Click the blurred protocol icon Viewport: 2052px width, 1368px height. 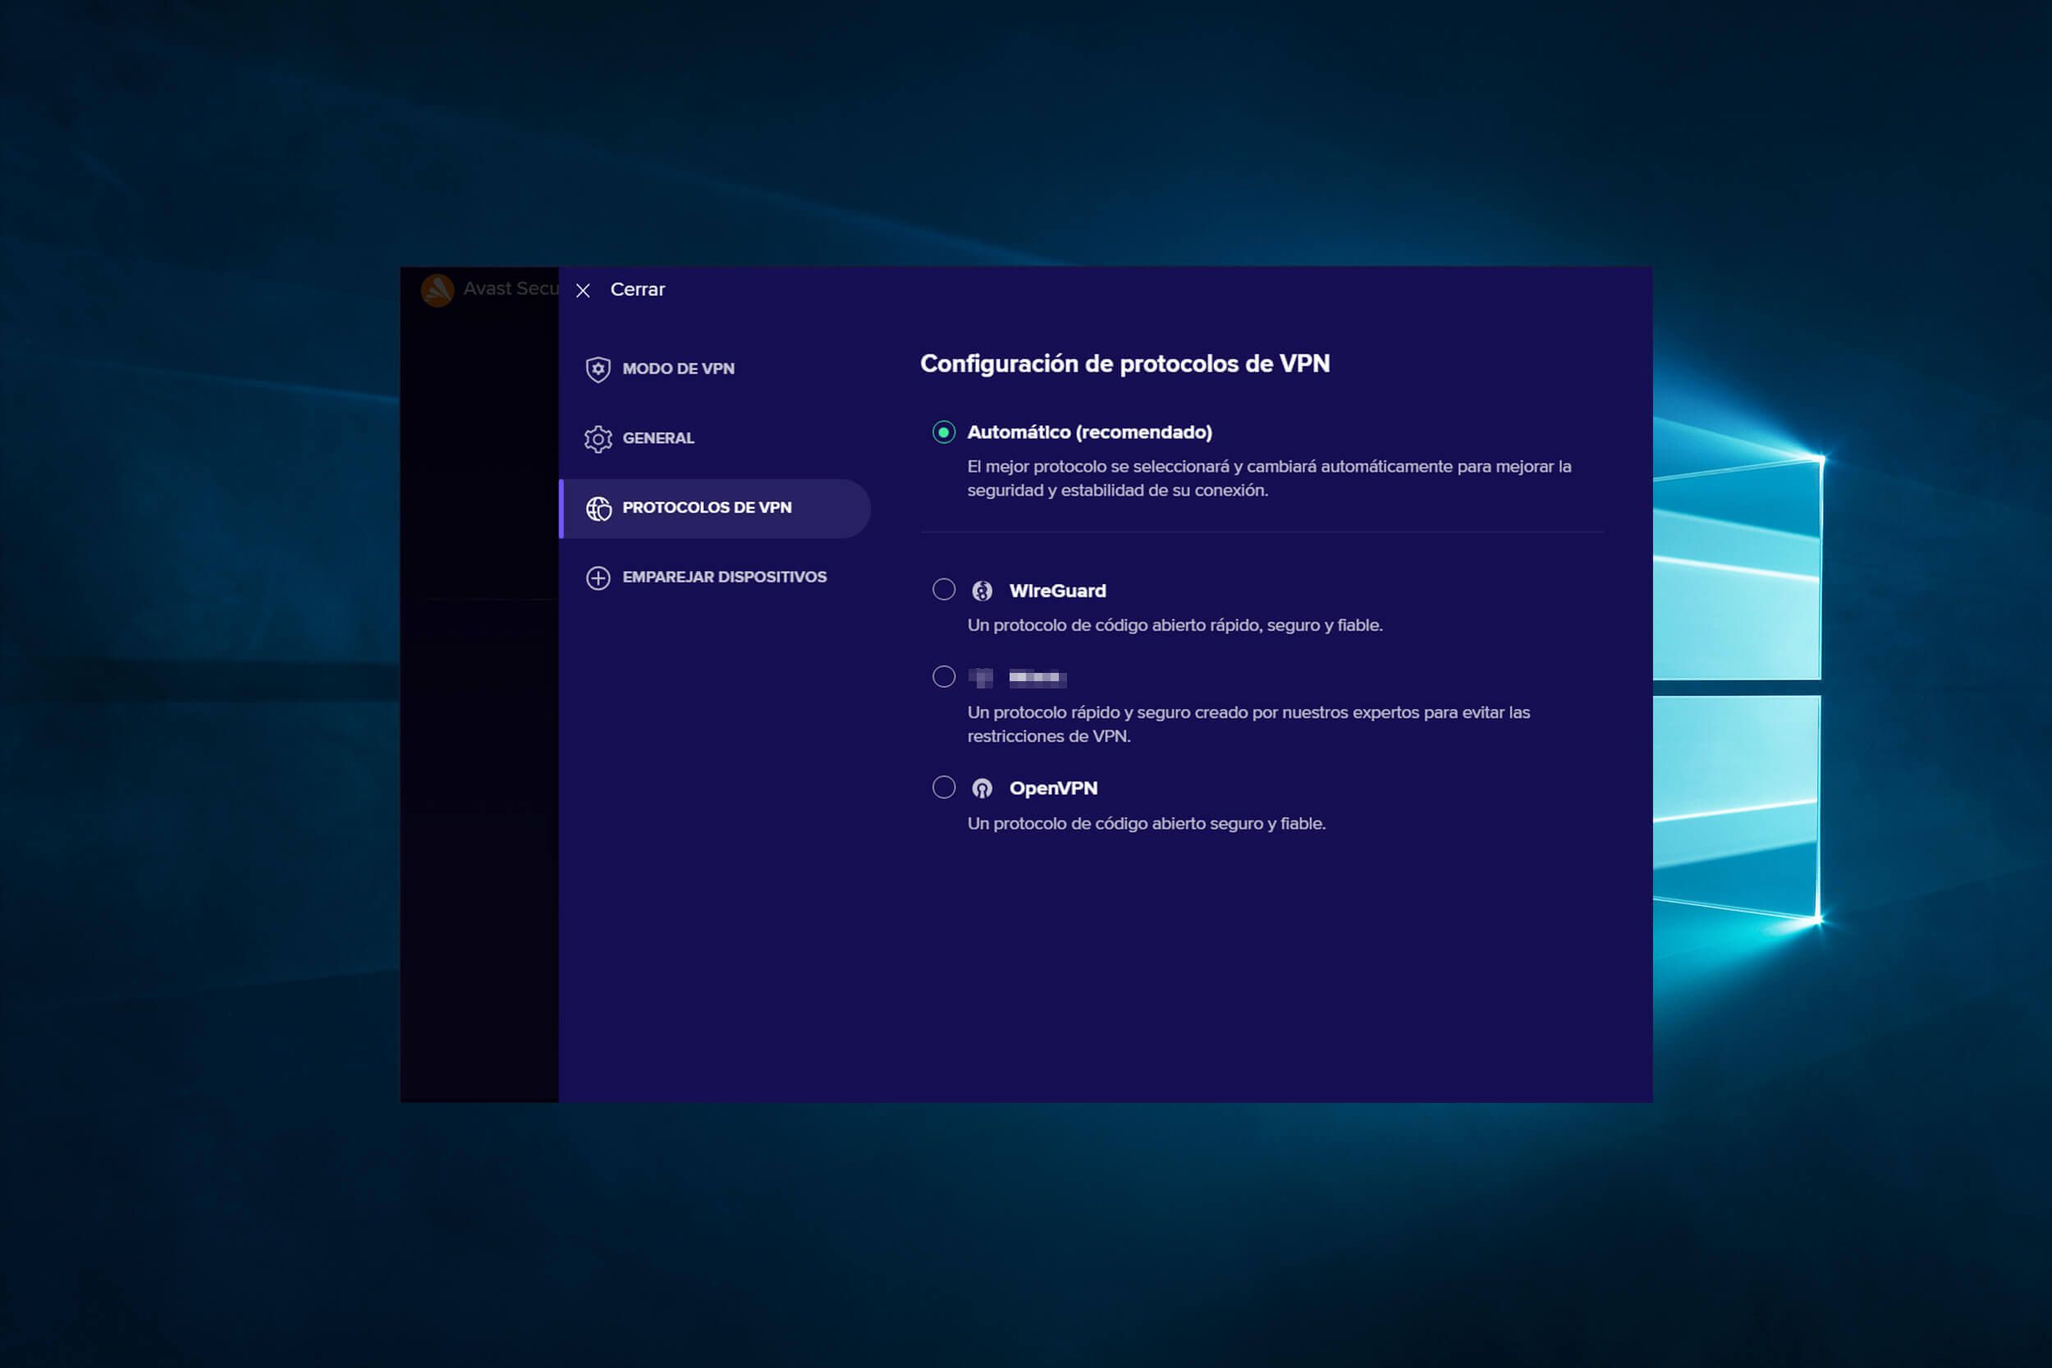(981, 677)
